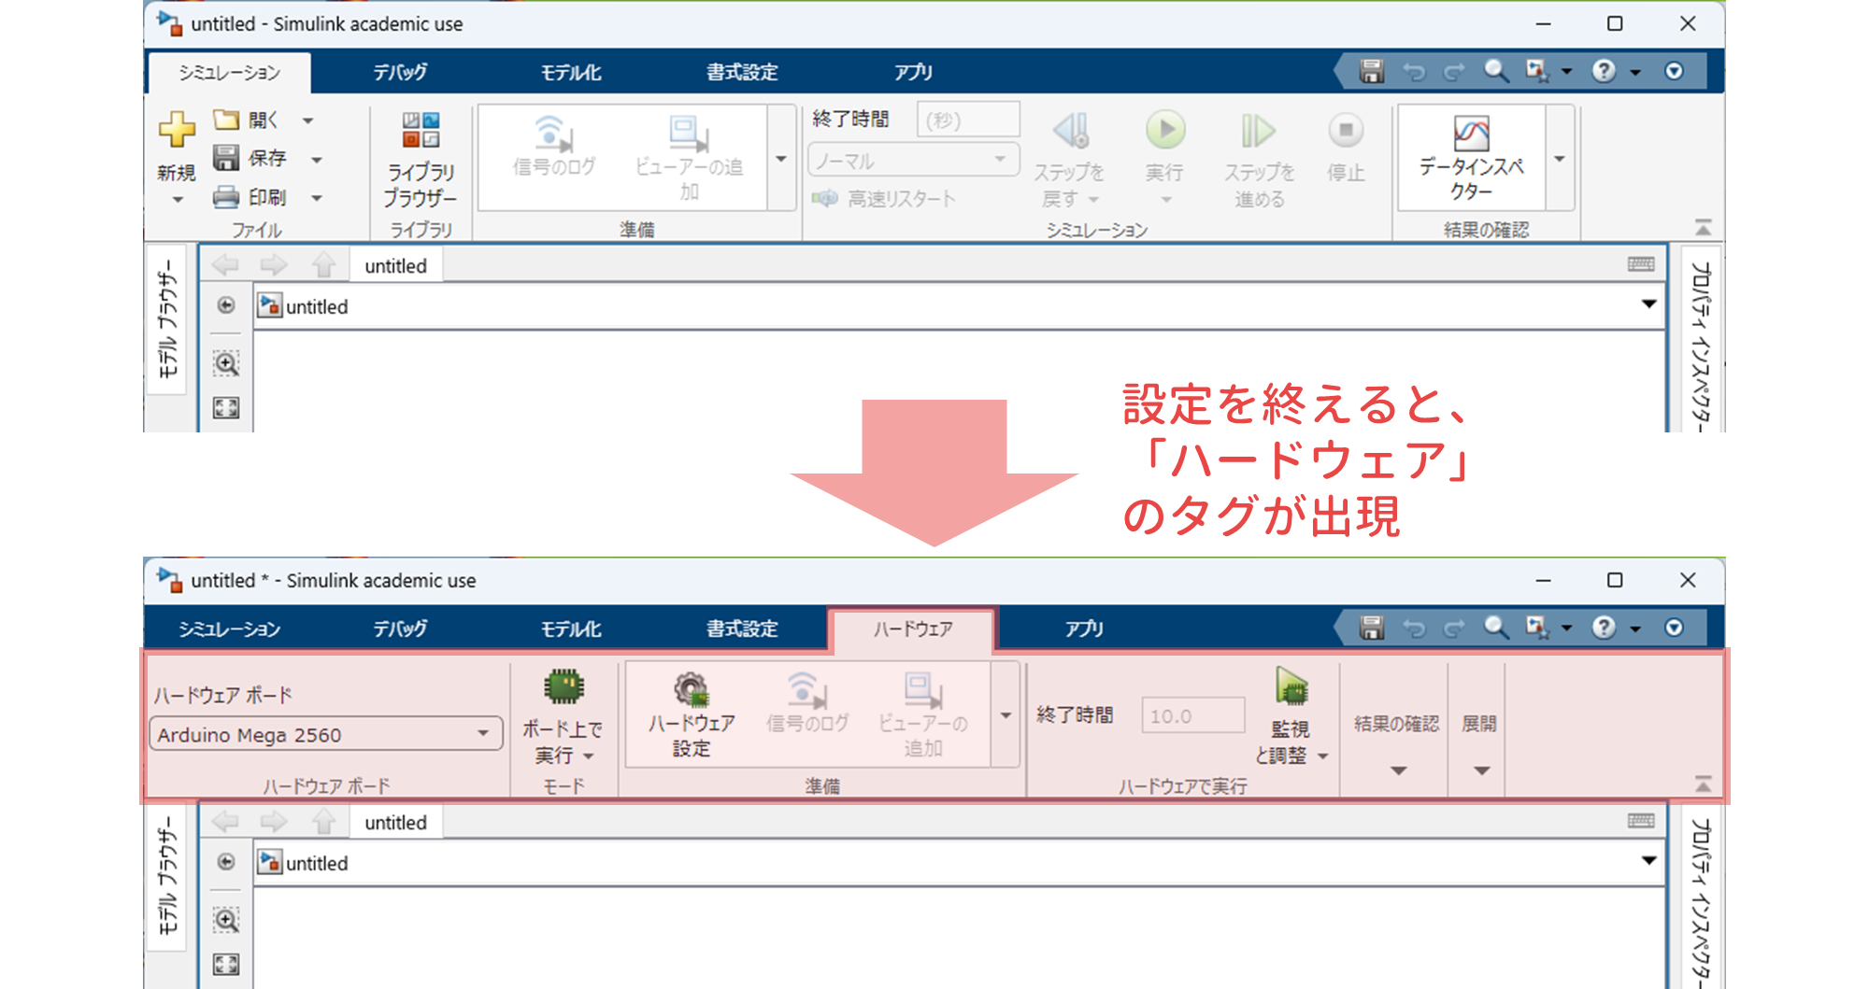
Task: Open ハードウェア設定 gear icon
Action: click(692, 689)
